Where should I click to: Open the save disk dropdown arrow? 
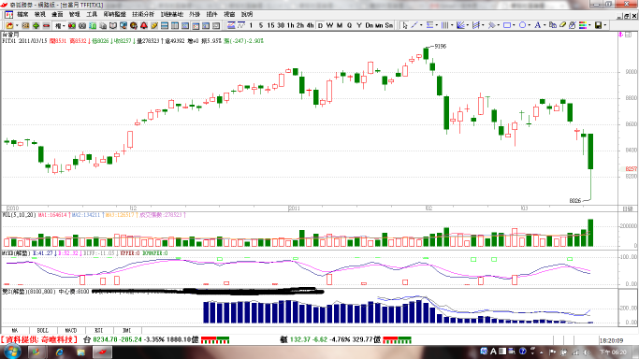tap(605, 25)
